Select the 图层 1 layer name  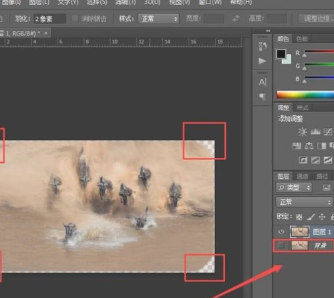click(322, 232)
